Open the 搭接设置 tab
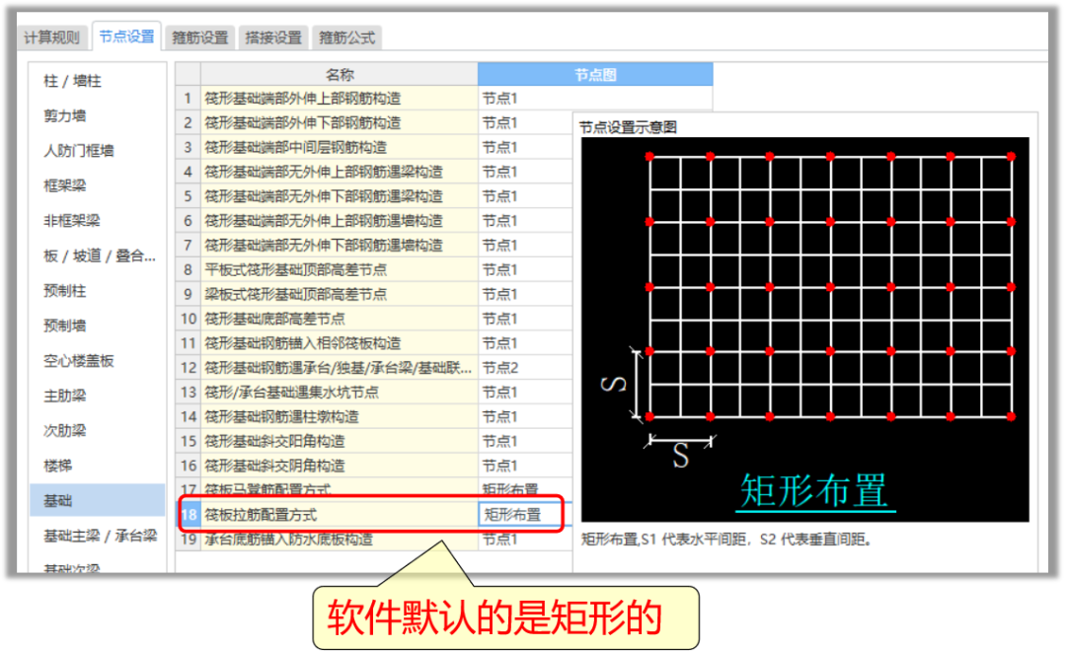1066x651 pixels. (273, 37)
